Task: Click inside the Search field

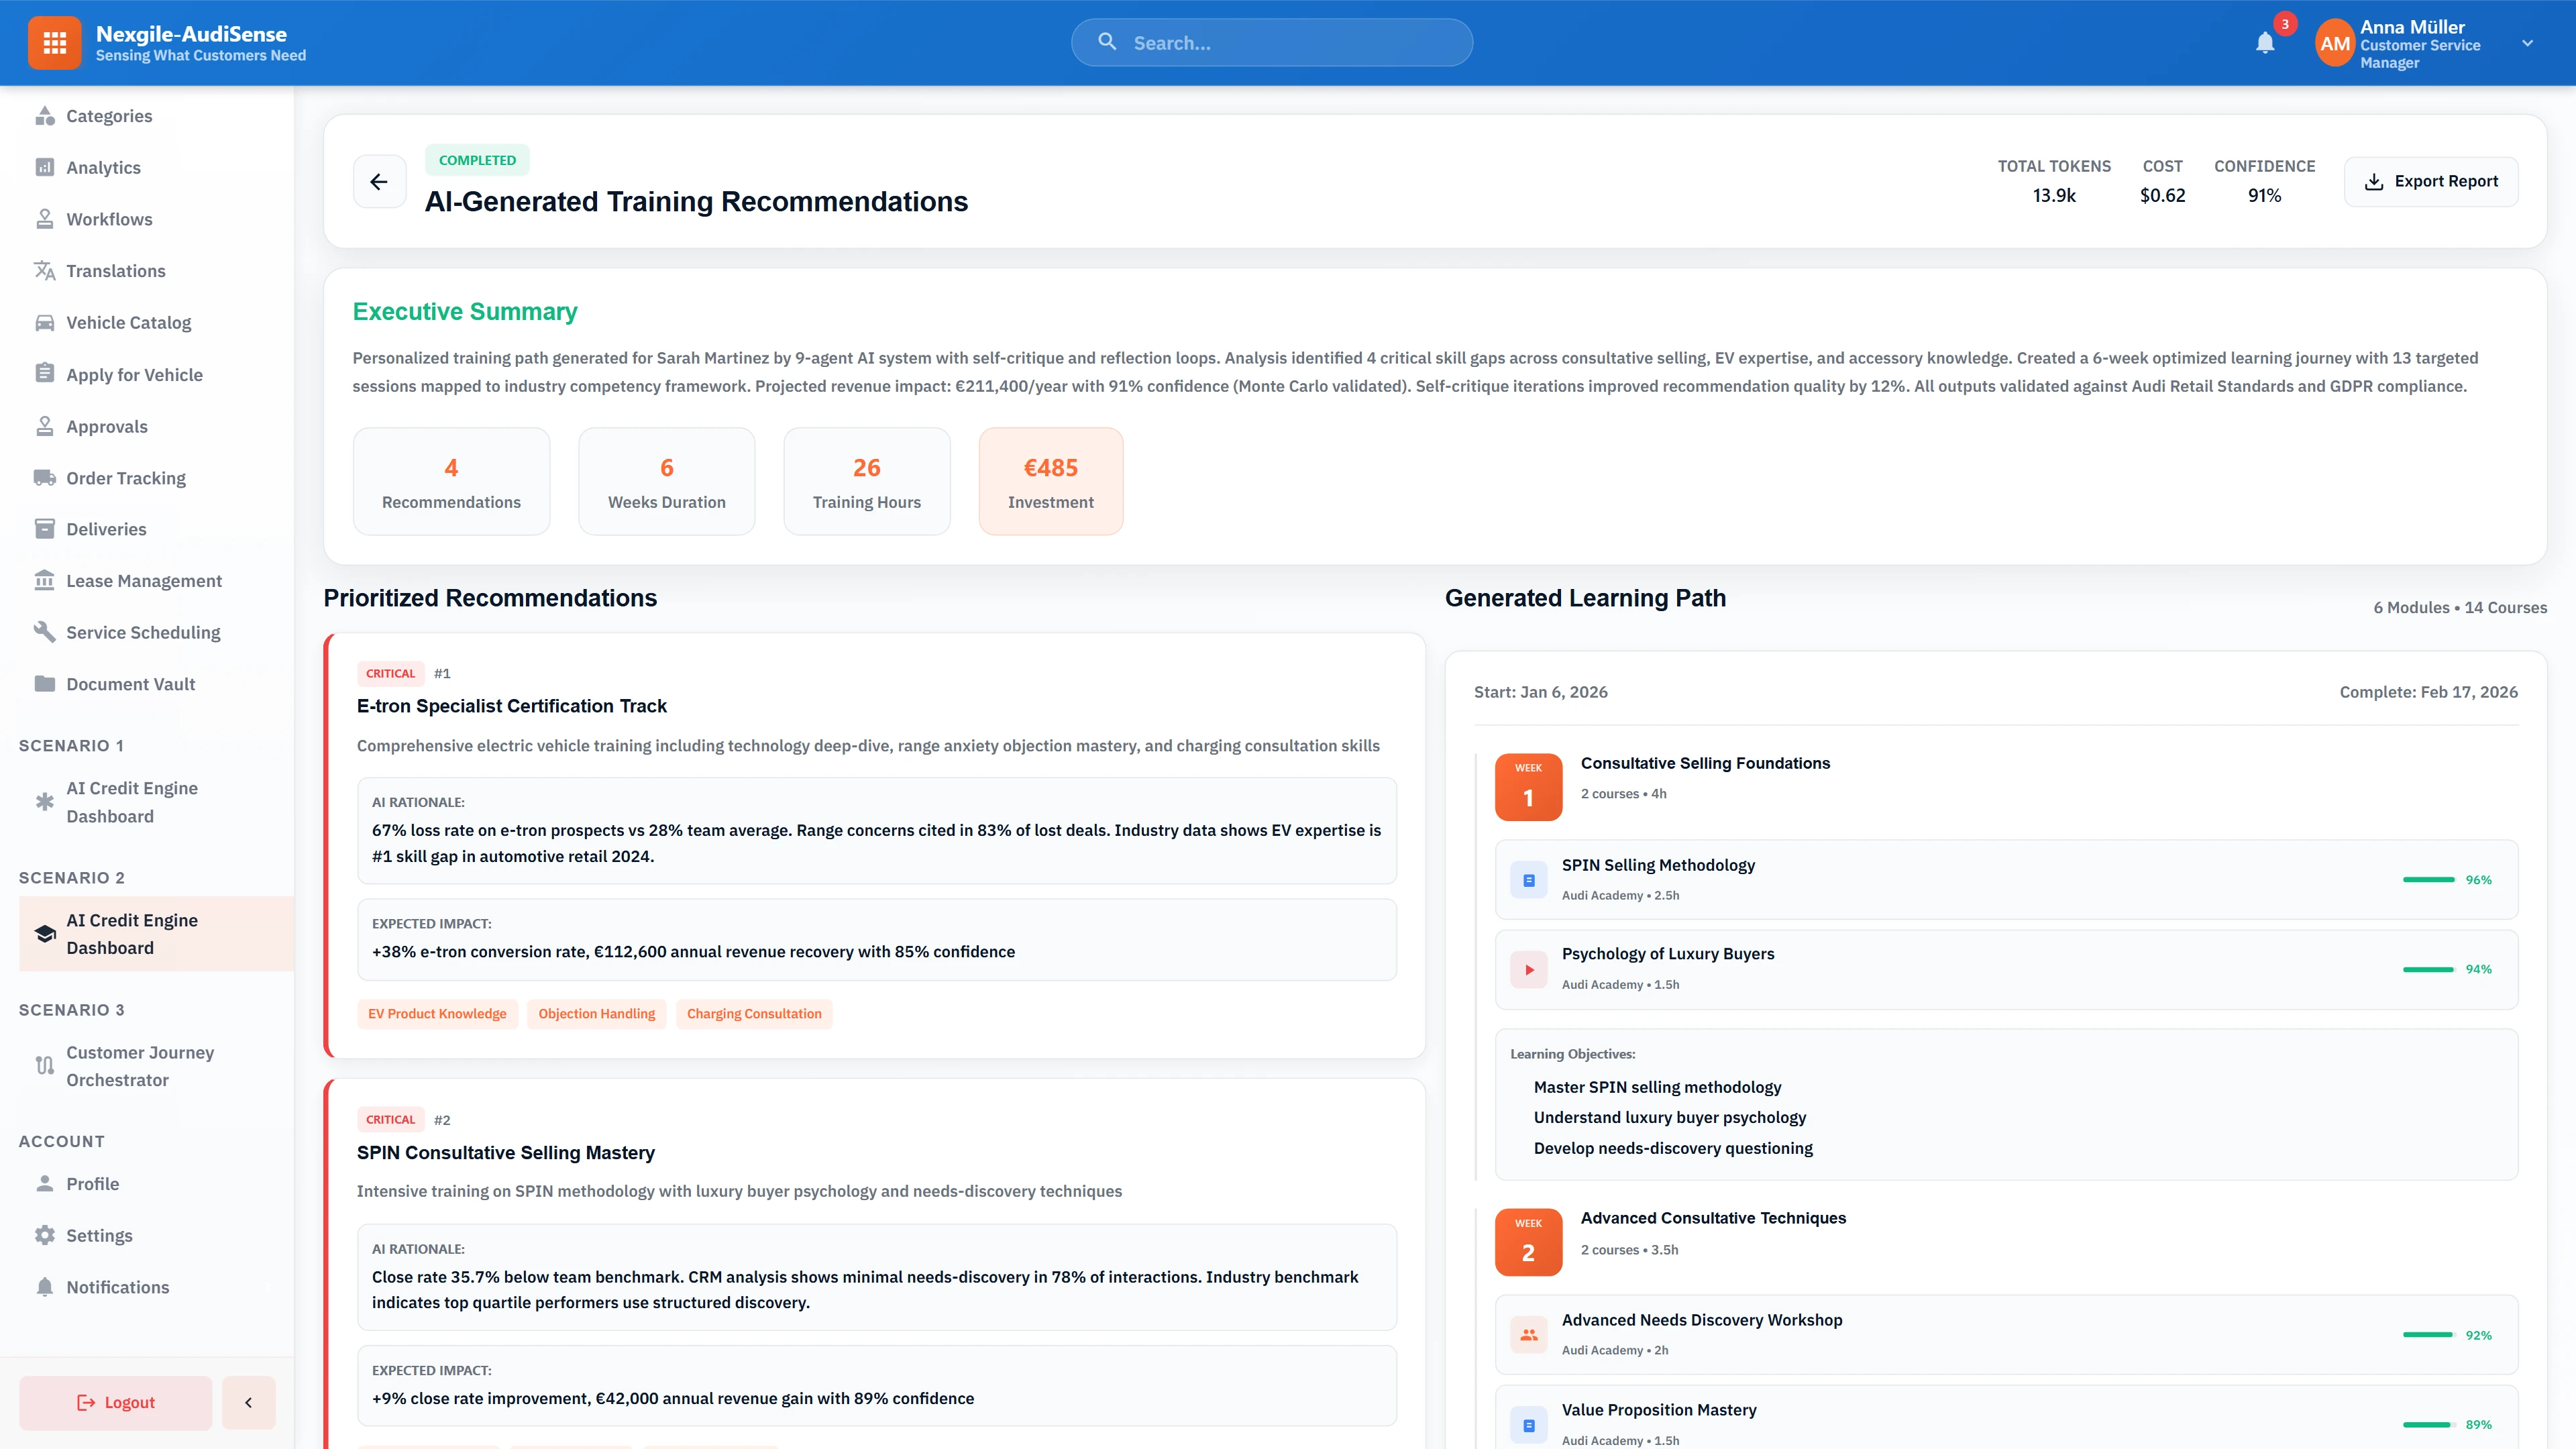Action: pos(1271,42)
